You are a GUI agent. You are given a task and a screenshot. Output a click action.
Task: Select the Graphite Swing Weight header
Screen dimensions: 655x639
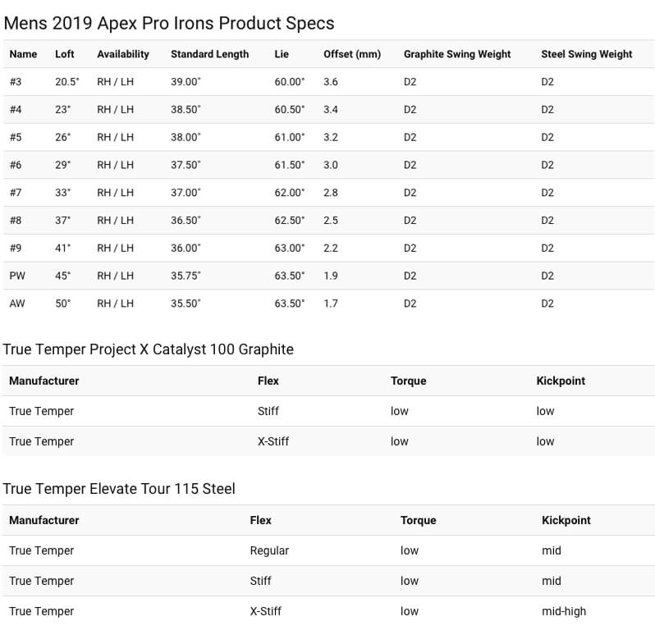click(x=457, y=54)
